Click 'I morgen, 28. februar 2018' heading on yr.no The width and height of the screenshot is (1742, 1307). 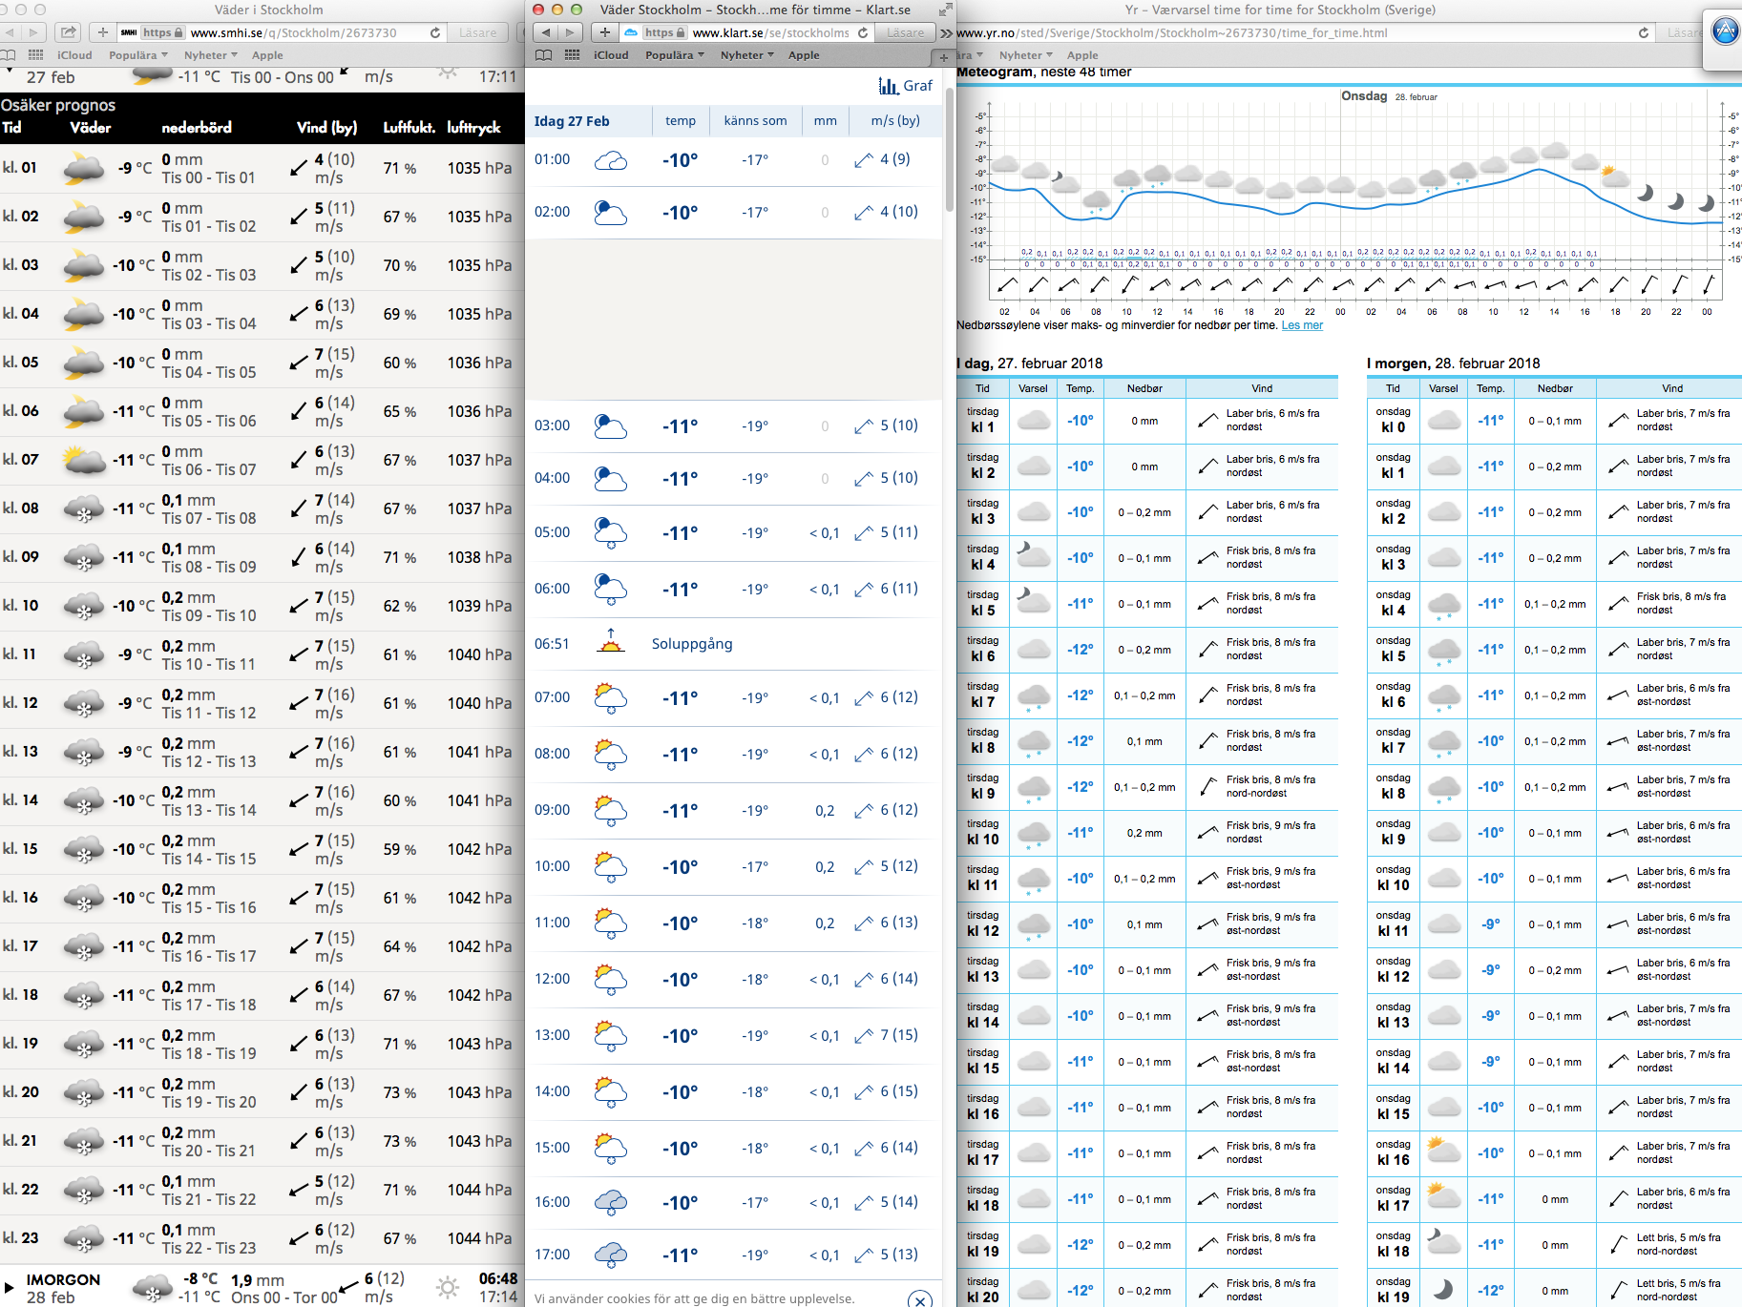[1453, 363]
